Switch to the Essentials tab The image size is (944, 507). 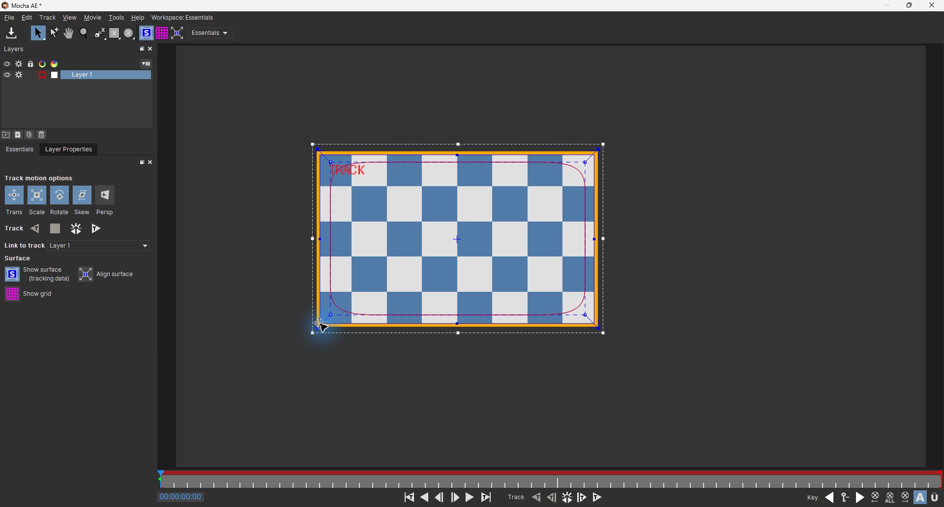coord(20,149)
